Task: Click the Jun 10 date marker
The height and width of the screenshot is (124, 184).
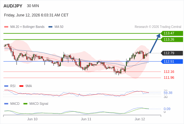Action: (x=32, y=119)
